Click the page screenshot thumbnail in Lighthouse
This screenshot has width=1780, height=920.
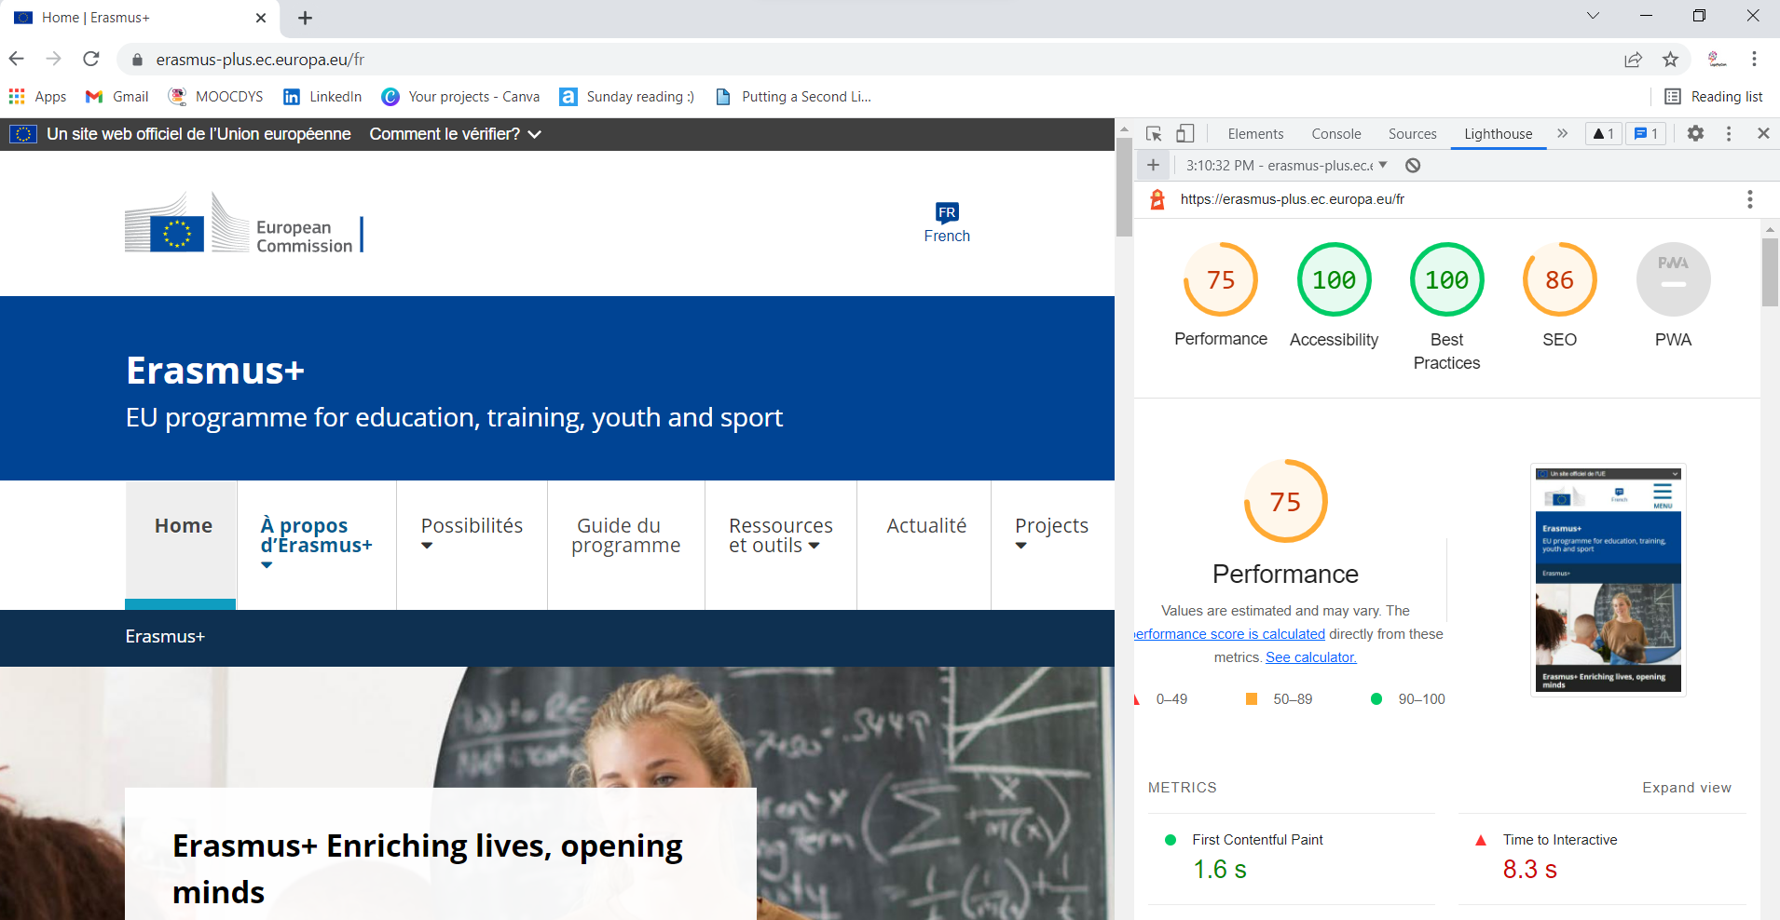point(1608,579)
